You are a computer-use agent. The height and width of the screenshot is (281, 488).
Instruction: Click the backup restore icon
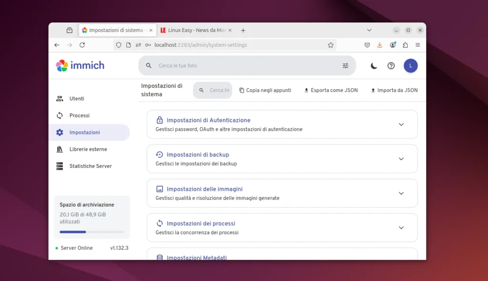click(159, 155)
